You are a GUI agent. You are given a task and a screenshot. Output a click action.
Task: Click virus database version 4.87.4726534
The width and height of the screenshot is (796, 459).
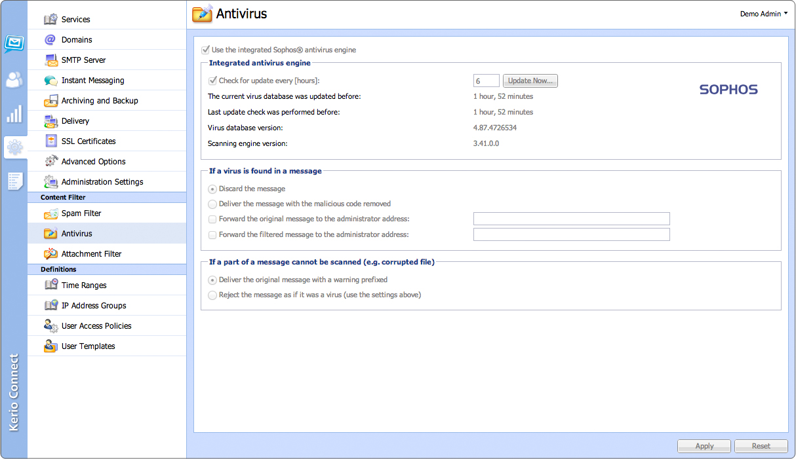pos(495,128)
